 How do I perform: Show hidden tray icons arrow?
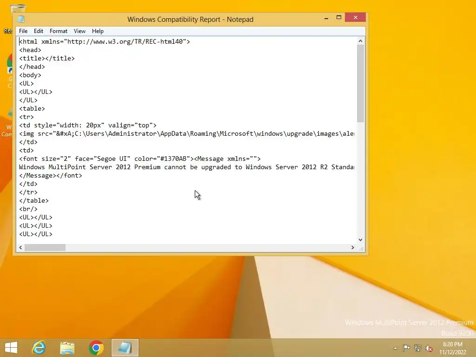coord(395,348)
